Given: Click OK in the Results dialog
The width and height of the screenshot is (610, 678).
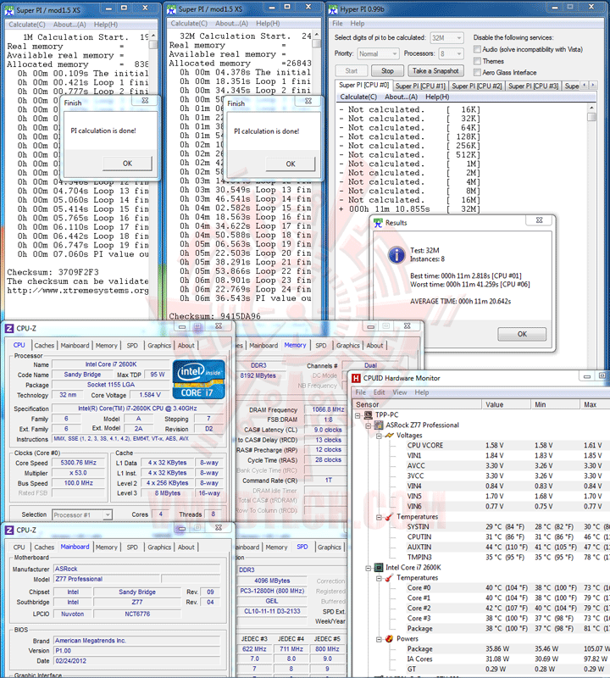Looking at the screenshot, I should pos(522,334).
